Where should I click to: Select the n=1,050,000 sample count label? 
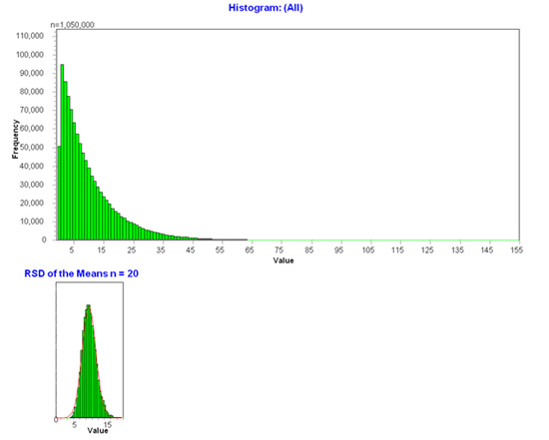[x=73, y=25]
